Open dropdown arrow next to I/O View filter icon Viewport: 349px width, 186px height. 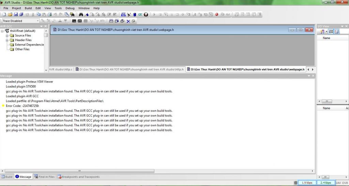[x=326, y=32]
